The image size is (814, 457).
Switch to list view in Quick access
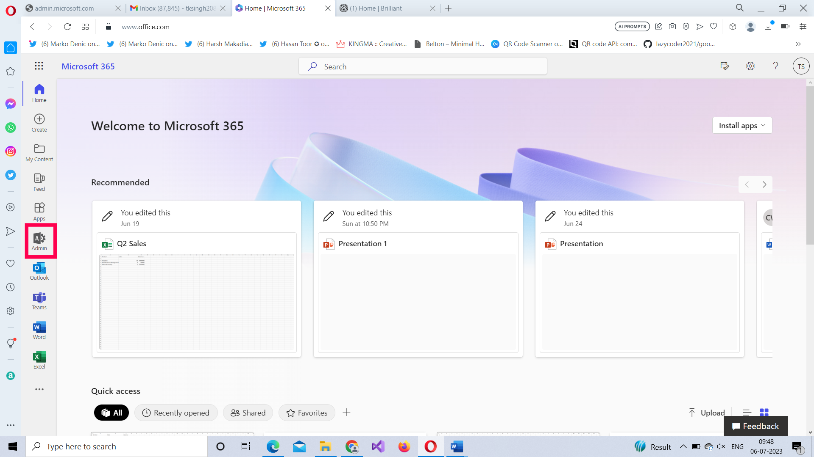click(747, 413)
